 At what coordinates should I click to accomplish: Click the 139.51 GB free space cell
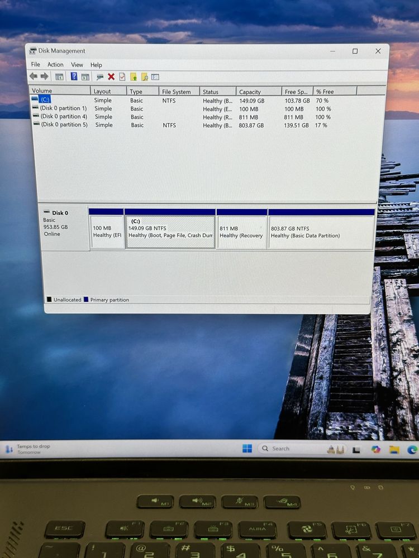(296, 125)
